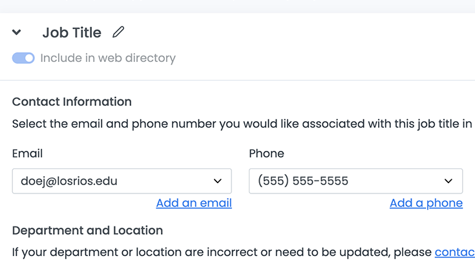The image size is (475, 267).
Task: Click the (555) 555-5555 phone value
Action: pos(303,181)
